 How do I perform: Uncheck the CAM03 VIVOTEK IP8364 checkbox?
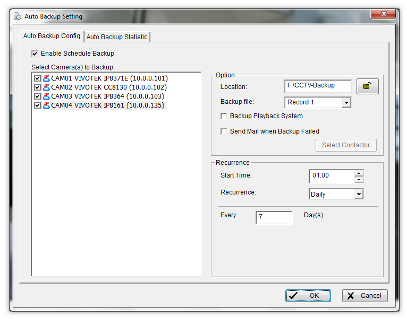pyautogui.click(x=37, y=96)
